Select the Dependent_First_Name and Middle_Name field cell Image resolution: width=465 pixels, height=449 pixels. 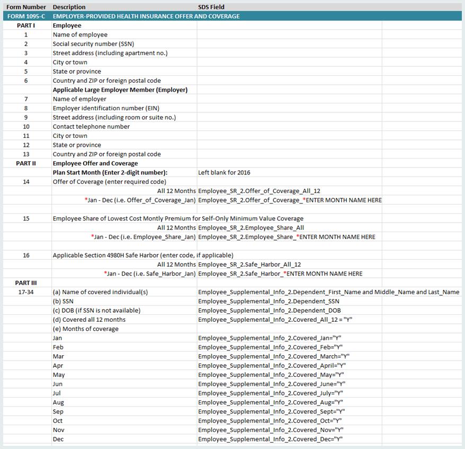(x=328, y=292)
